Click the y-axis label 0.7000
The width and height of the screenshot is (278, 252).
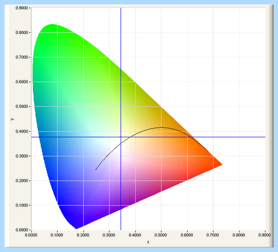(x=22, y=57)
